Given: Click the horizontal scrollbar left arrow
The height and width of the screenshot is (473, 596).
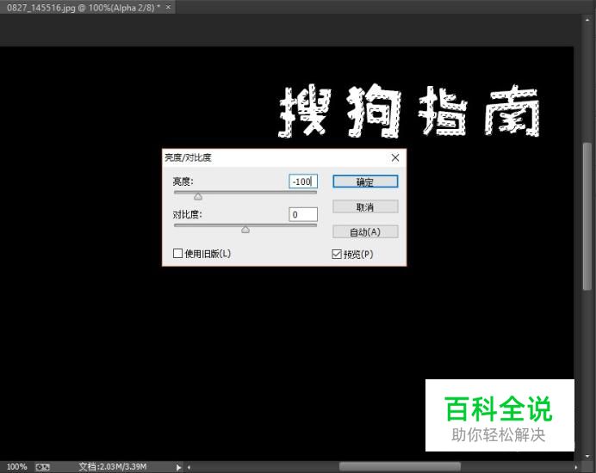Looking at the screenshot, I should click(189, 467).
